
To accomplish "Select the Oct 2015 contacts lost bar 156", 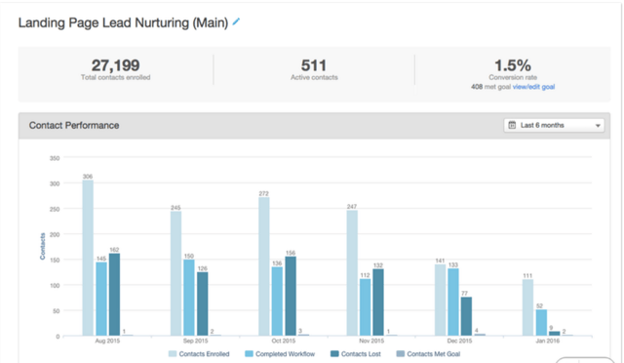I will [291, 296].
